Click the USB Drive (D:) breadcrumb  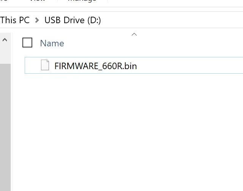(x=73, y=20)
